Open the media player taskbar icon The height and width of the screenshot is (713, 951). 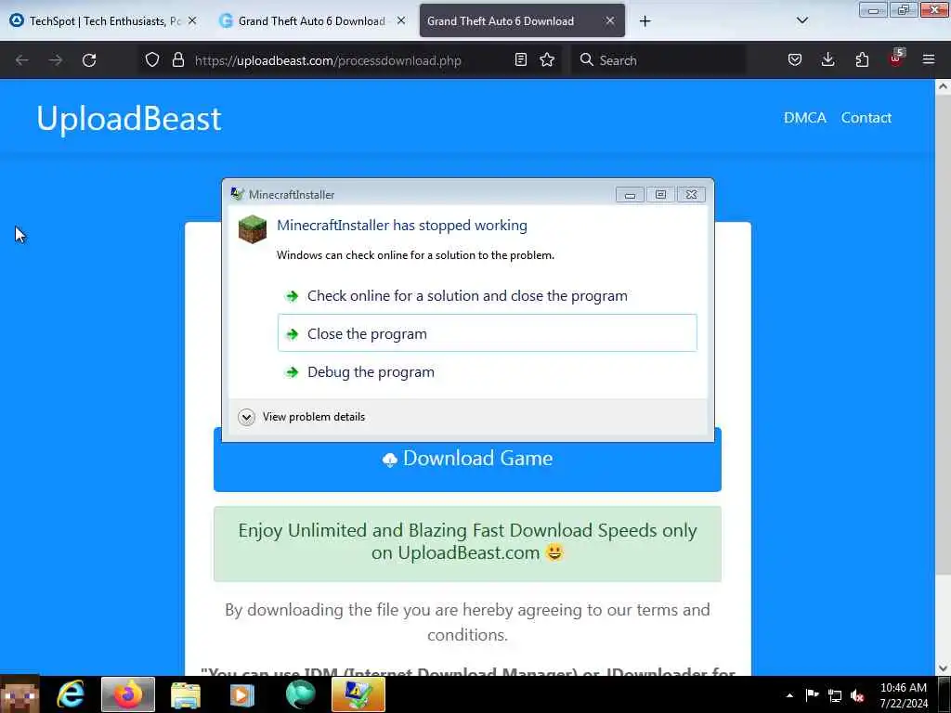tap(242, 694)
